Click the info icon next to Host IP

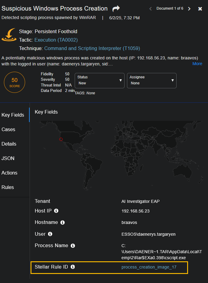56,211
